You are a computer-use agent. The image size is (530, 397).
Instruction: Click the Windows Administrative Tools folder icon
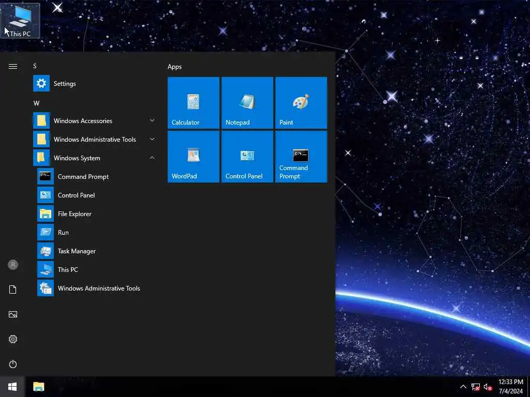(x=41, y=140)
